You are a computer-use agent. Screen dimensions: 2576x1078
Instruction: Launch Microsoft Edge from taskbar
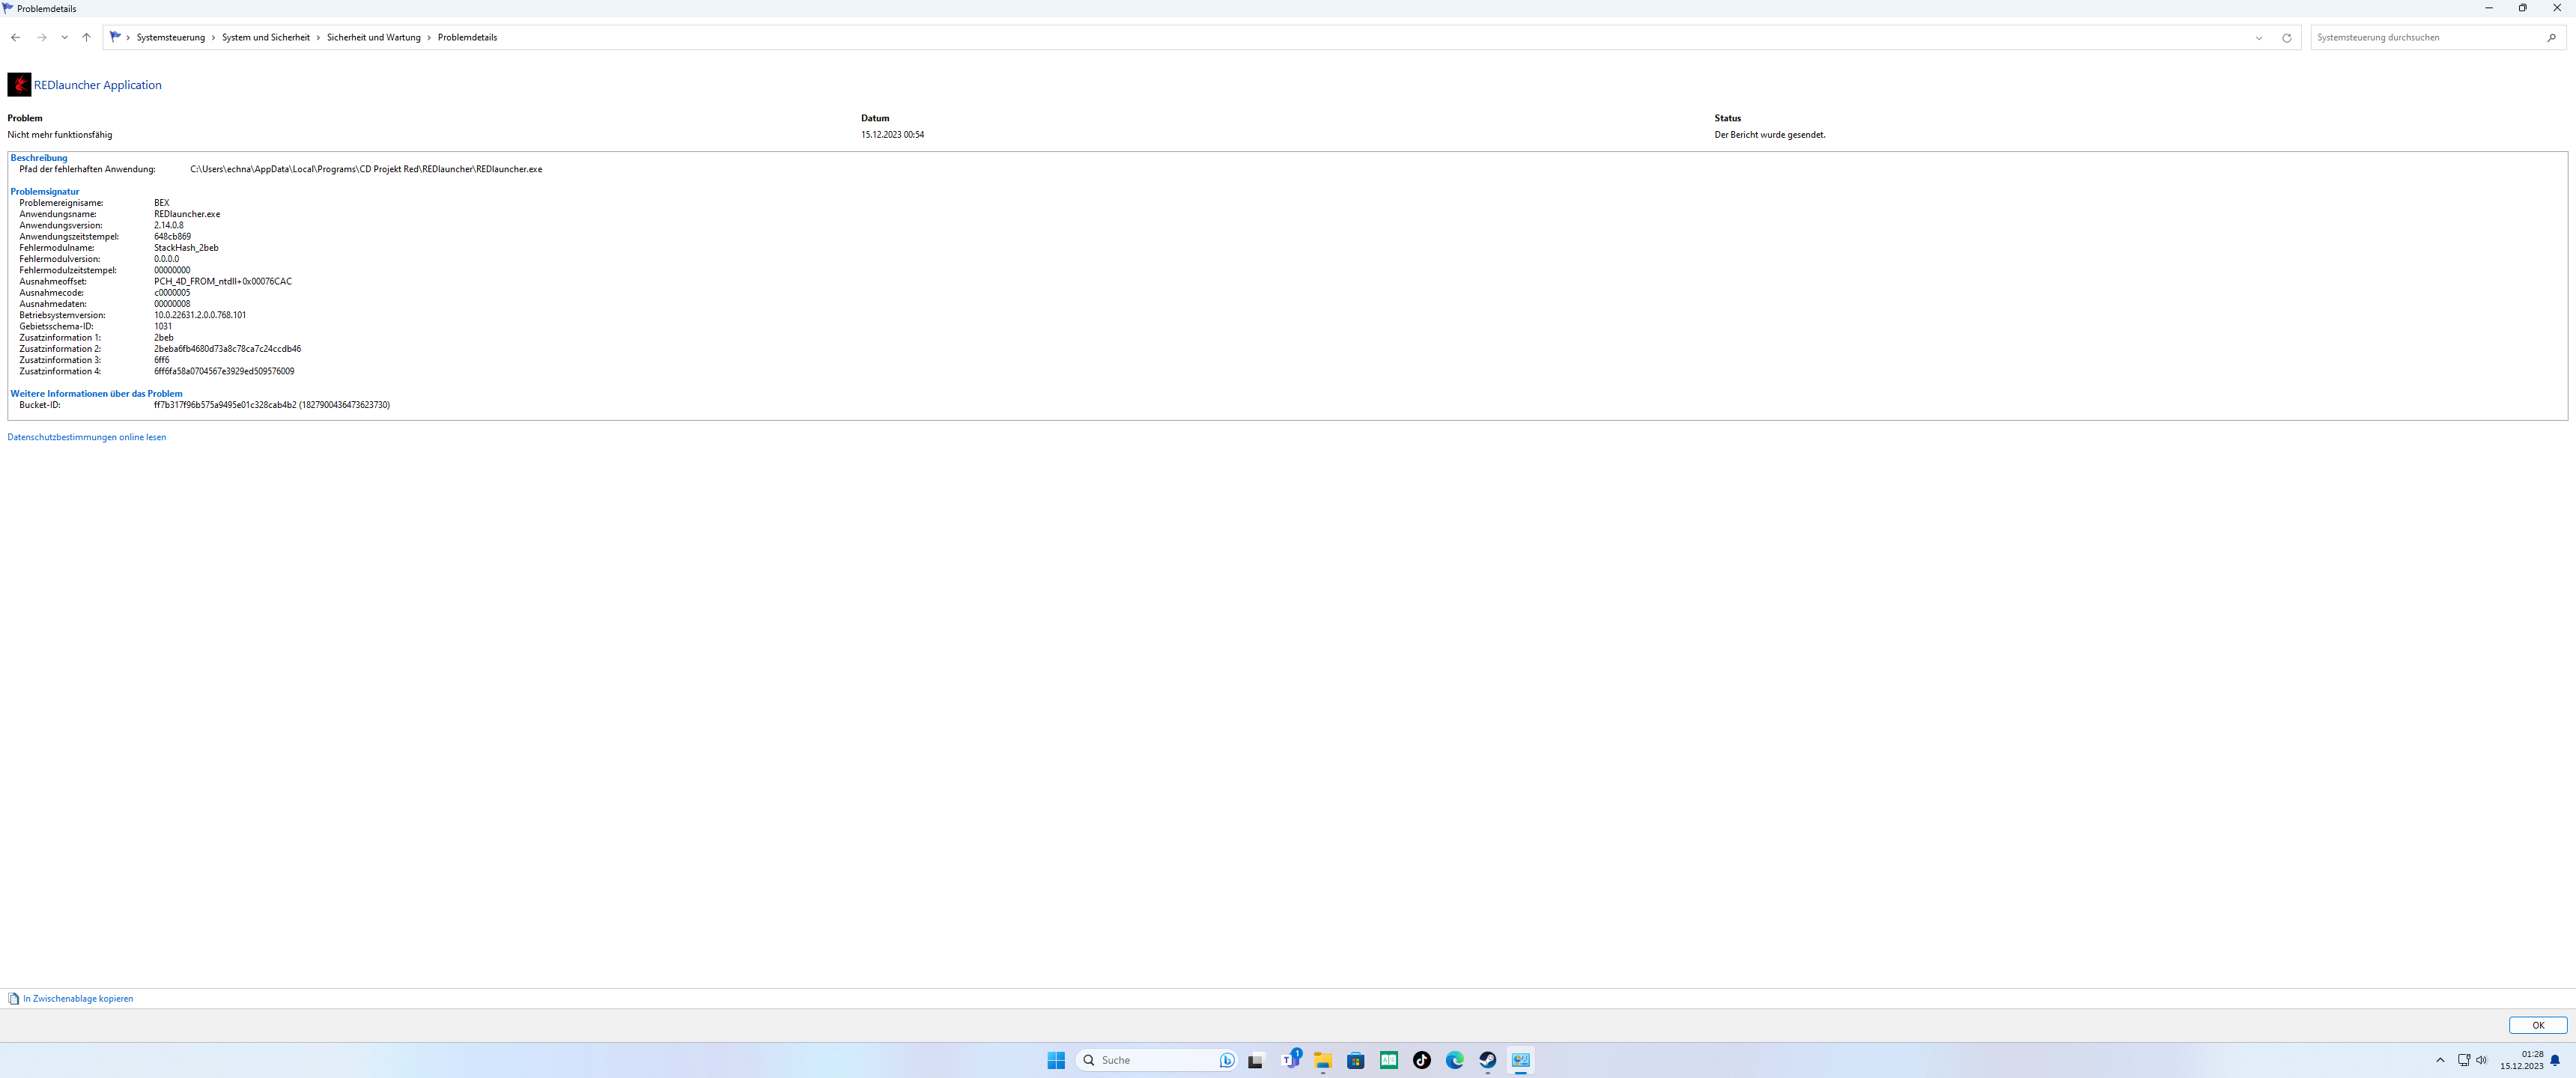1454,1060
